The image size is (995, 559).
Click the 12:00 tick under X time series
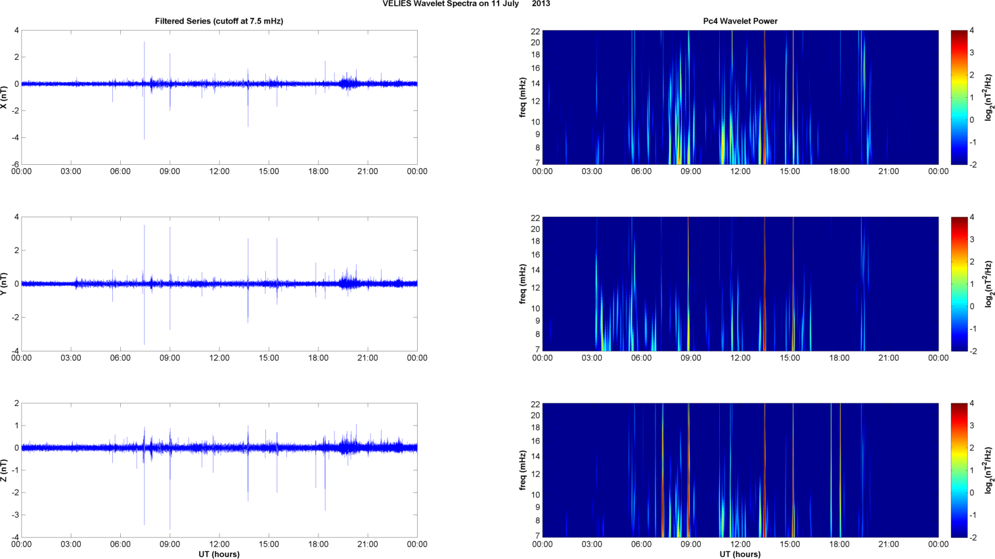pos(219,171)
